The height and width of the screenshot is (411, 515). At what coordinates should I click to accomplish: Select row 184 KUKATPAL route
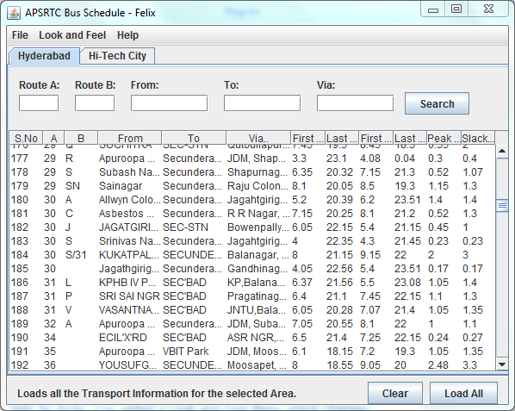coord(252,255)
